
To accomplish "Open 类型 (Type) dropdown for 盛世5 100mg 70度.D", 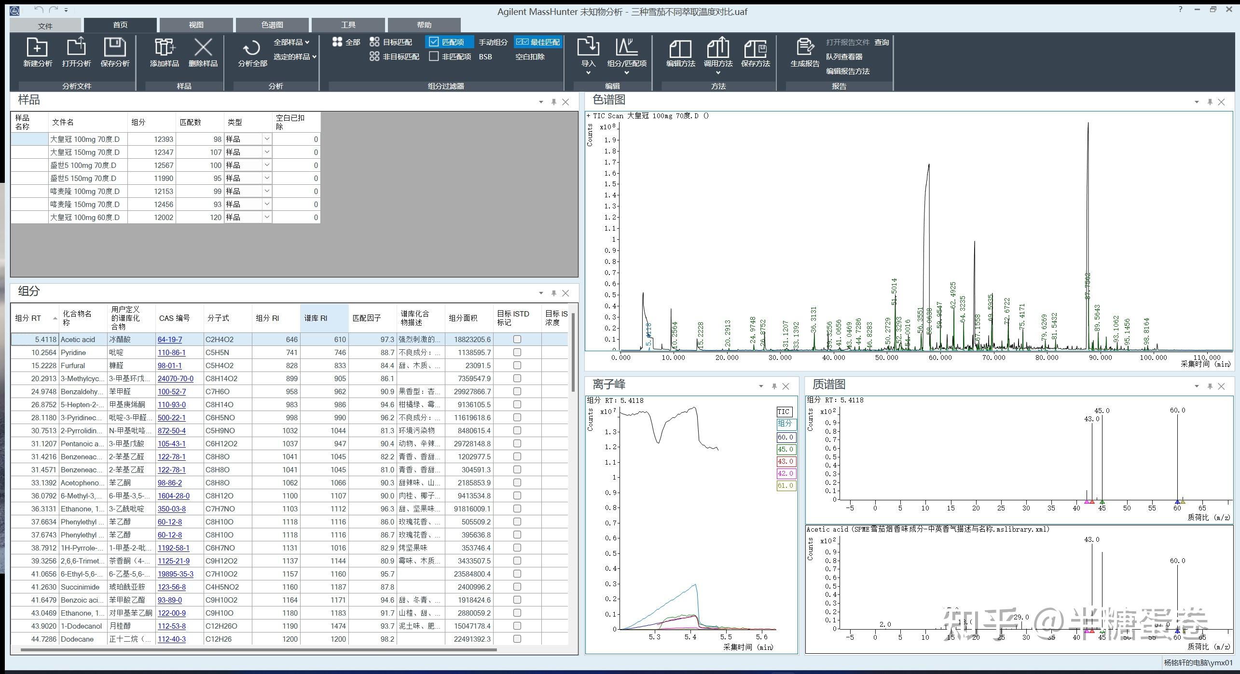I will (267, 165).
